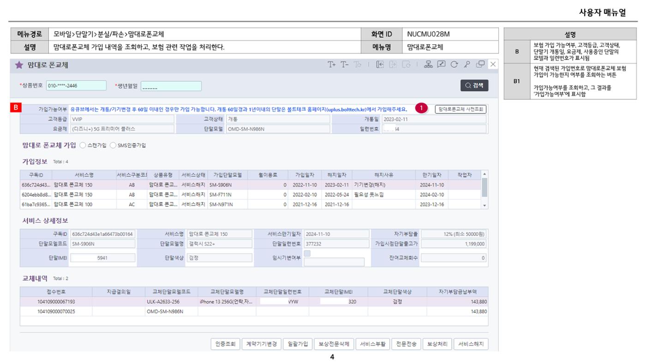Click the 가입시점단말출고가 1,199,000 field
This screenshot has height=363, width=646.
454,244
